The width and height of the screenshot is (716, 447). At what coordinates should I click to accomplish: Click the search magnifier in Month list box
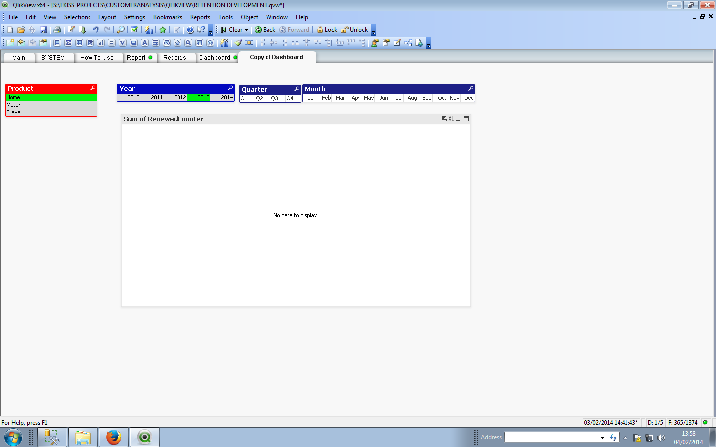pos(470,89)
